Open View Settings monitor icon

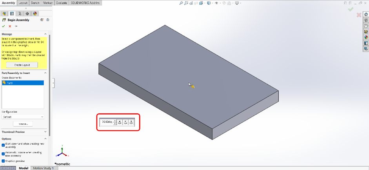(237, 3)
